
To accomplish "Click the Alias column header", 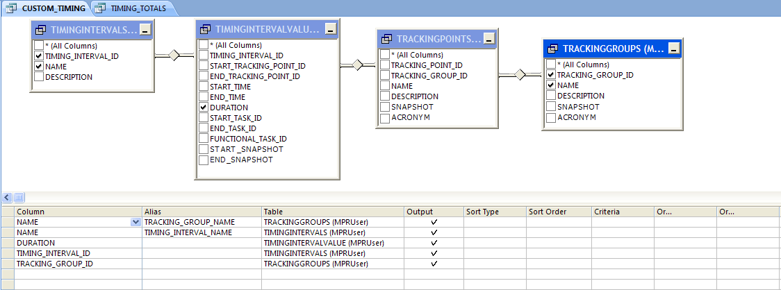I will [202, 212].
